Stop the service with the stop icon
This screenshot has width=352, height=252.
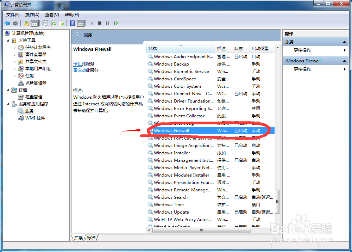(x=100, y=23)
